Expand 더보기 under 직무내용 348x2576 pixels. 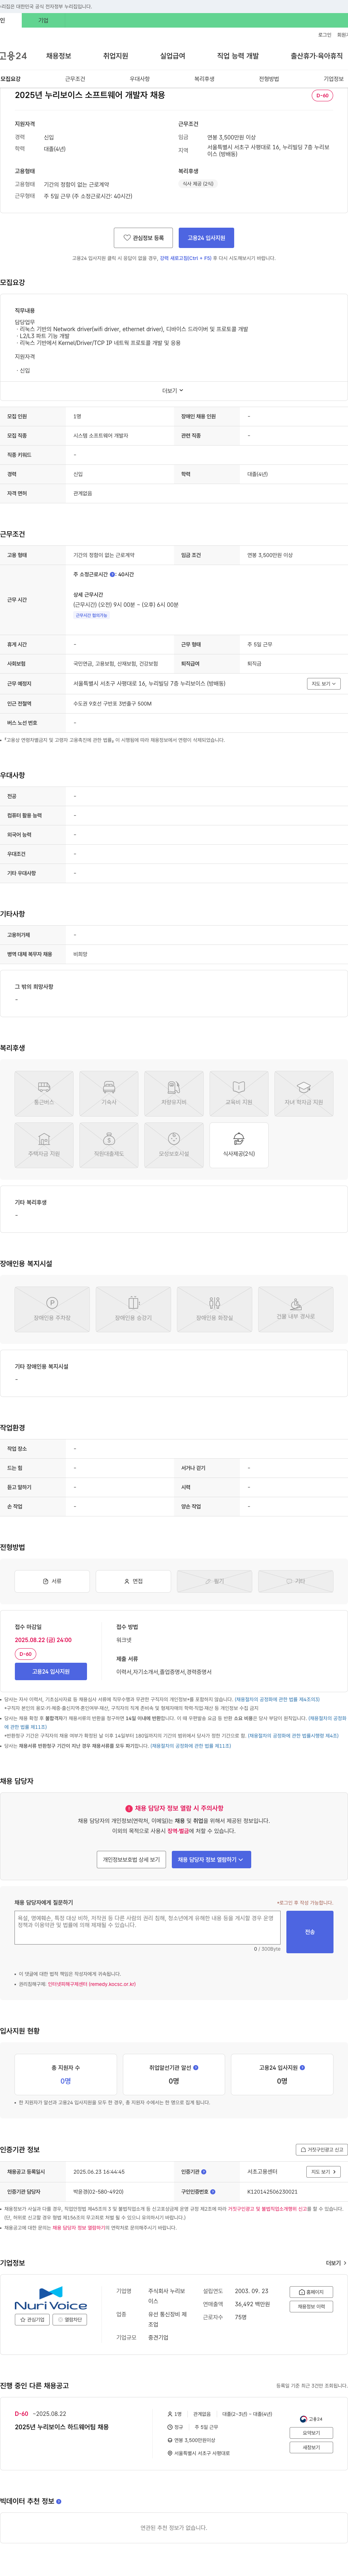coord(174,391)
